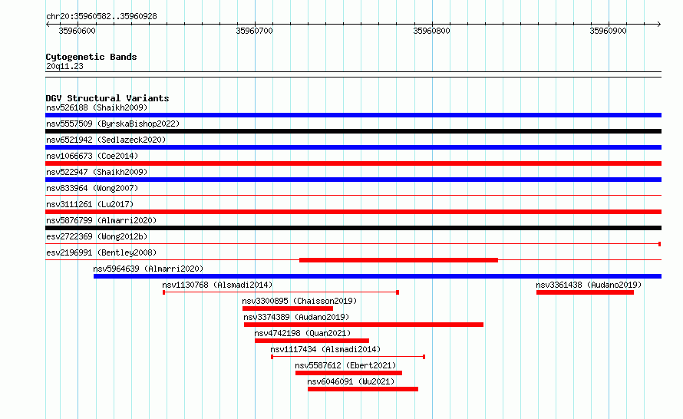Open the esv2196991 (Bentley2008) label

(x=101, y=252)
